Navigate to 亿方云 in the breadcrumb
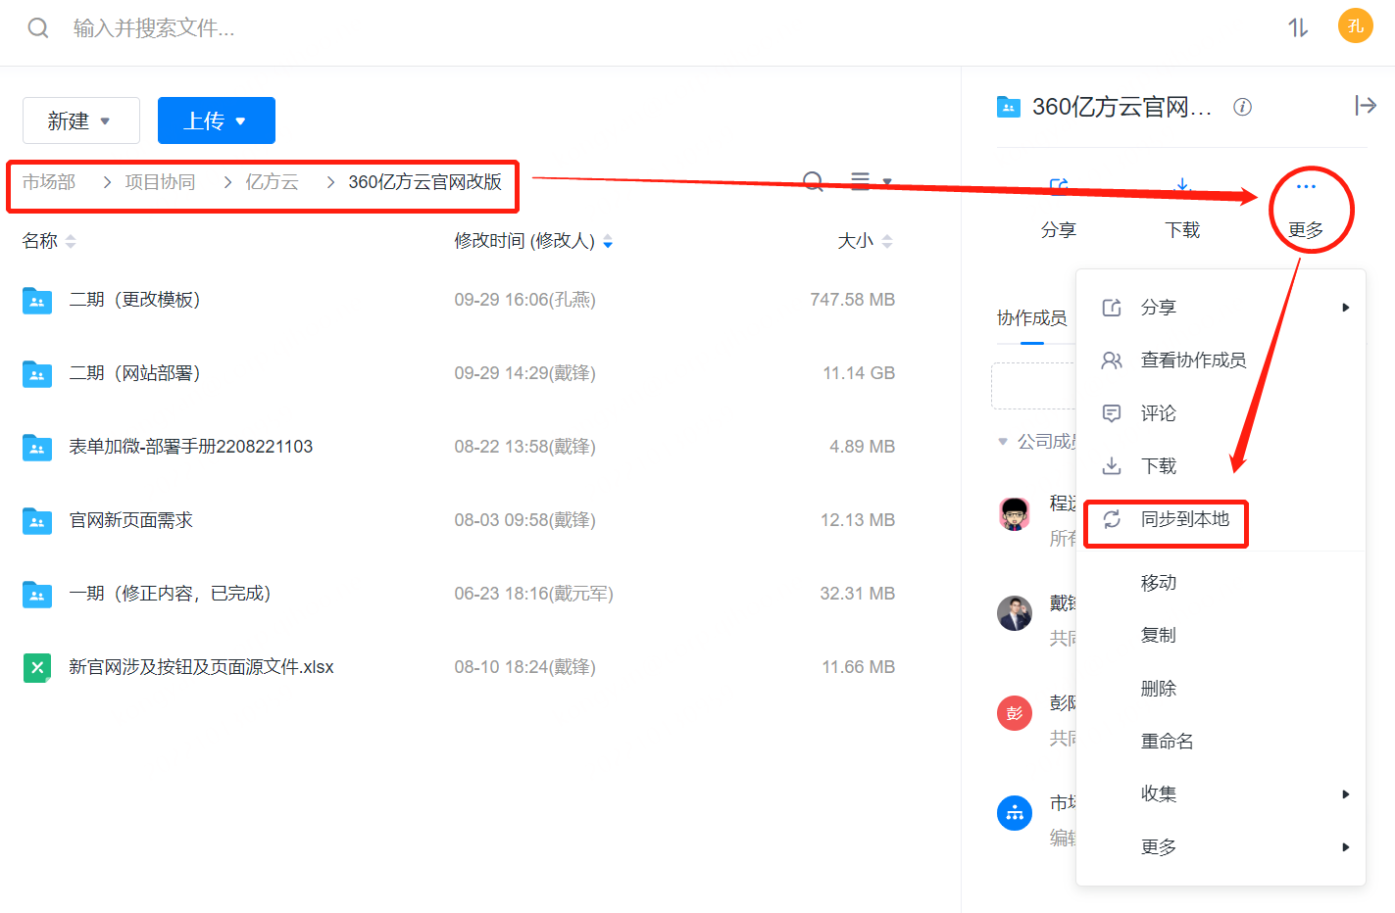 (x=272, y=181)
